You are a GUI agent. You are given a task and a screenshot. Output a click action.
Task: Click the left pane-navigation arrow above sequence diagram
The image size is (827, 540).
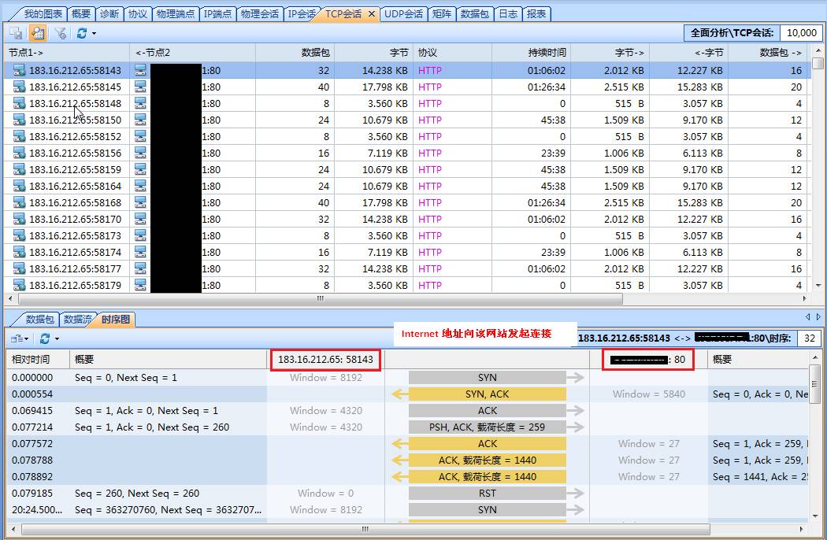pos(808,316)
